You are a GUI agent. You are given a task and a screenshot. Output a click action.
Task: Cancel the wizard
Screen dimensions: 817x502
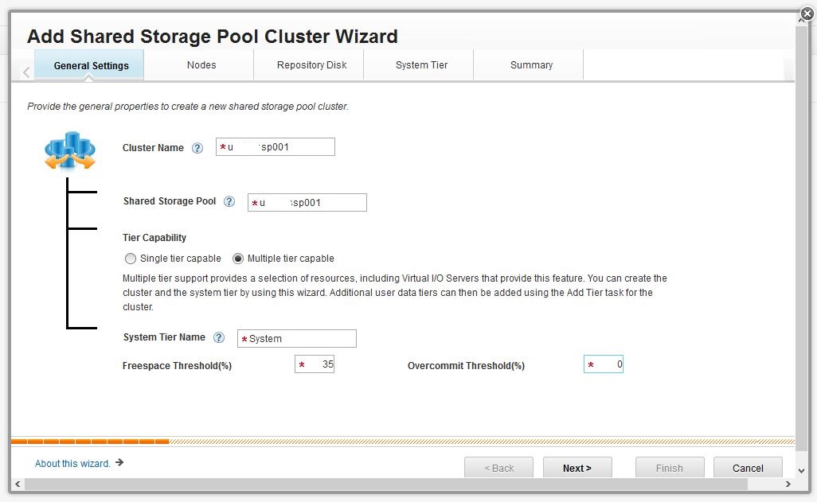coord(747,468)
